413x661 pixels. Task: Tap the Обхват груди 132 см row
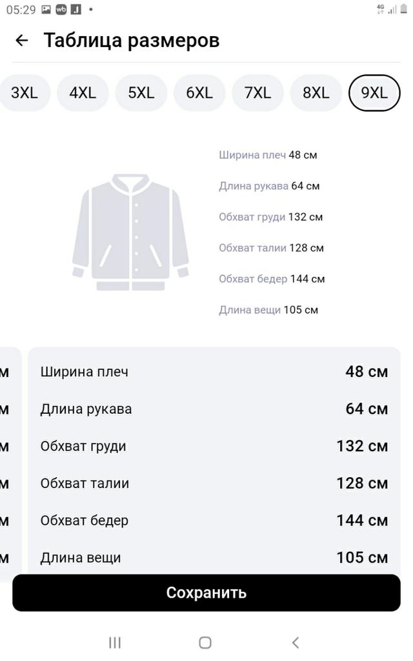[x=214, y=446]
